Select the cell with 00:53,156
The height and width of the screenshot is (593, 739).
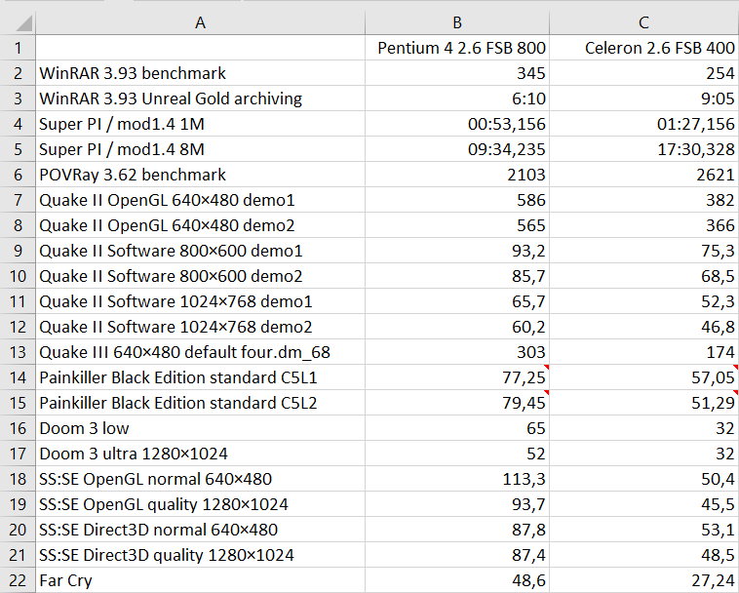[x=457, y=124]
